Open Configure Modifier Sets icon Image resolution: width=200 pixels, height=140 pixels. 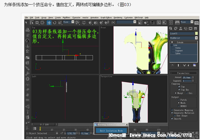pos(194,65)
